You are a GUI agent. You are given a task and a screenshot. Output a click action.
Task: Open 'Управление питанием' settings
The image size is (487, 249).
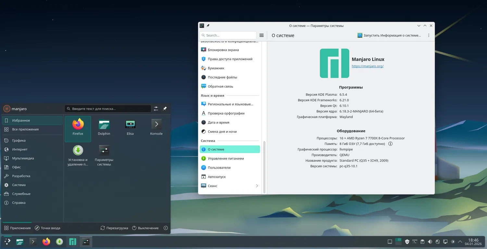click(230, 159)
